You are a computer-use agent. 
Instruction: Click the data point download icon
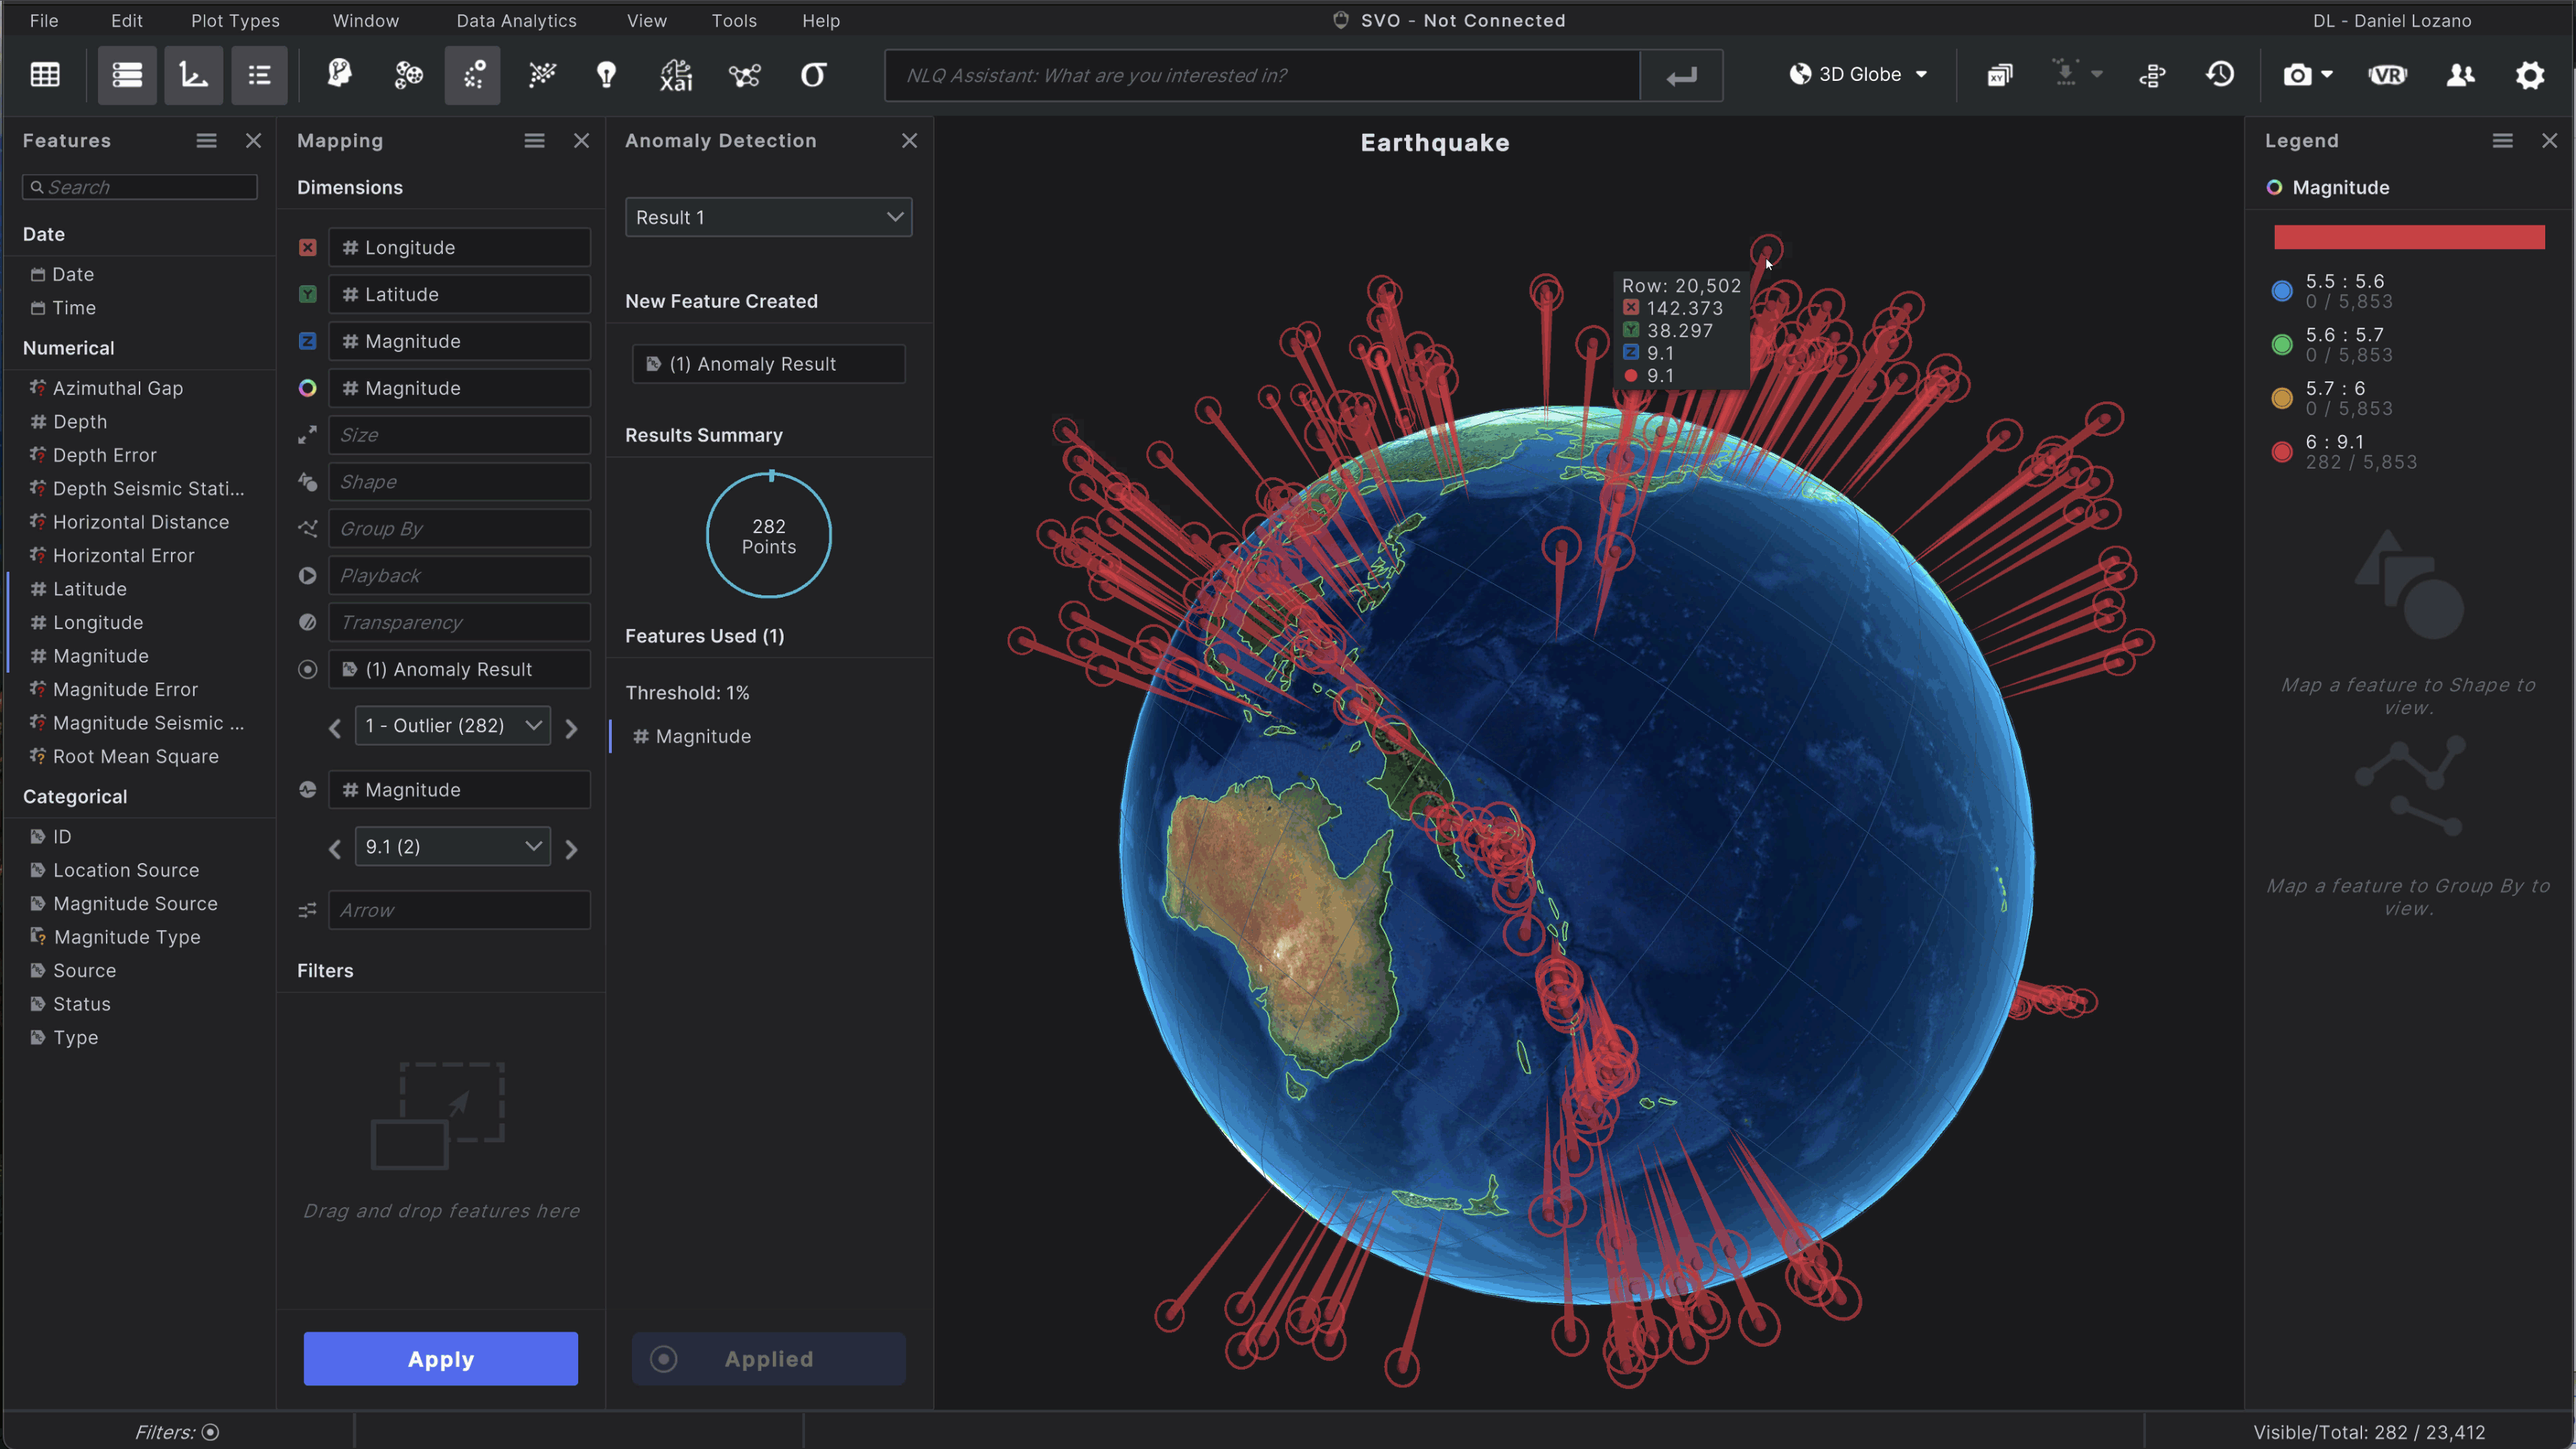(x=2065, y=73)
